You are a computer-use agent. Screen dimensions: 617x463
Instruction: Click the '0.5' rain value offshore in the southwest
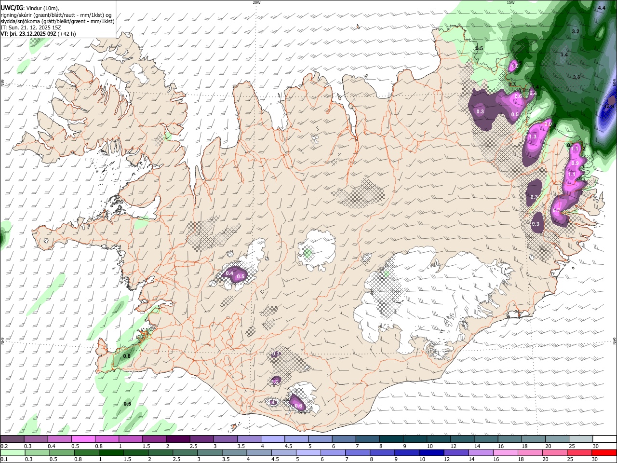(x=127, y=404)
